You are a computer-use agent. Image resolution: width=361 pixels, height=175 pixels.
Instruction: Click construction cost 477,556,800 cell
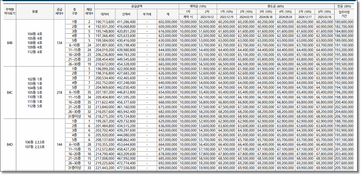click(126, 168)
